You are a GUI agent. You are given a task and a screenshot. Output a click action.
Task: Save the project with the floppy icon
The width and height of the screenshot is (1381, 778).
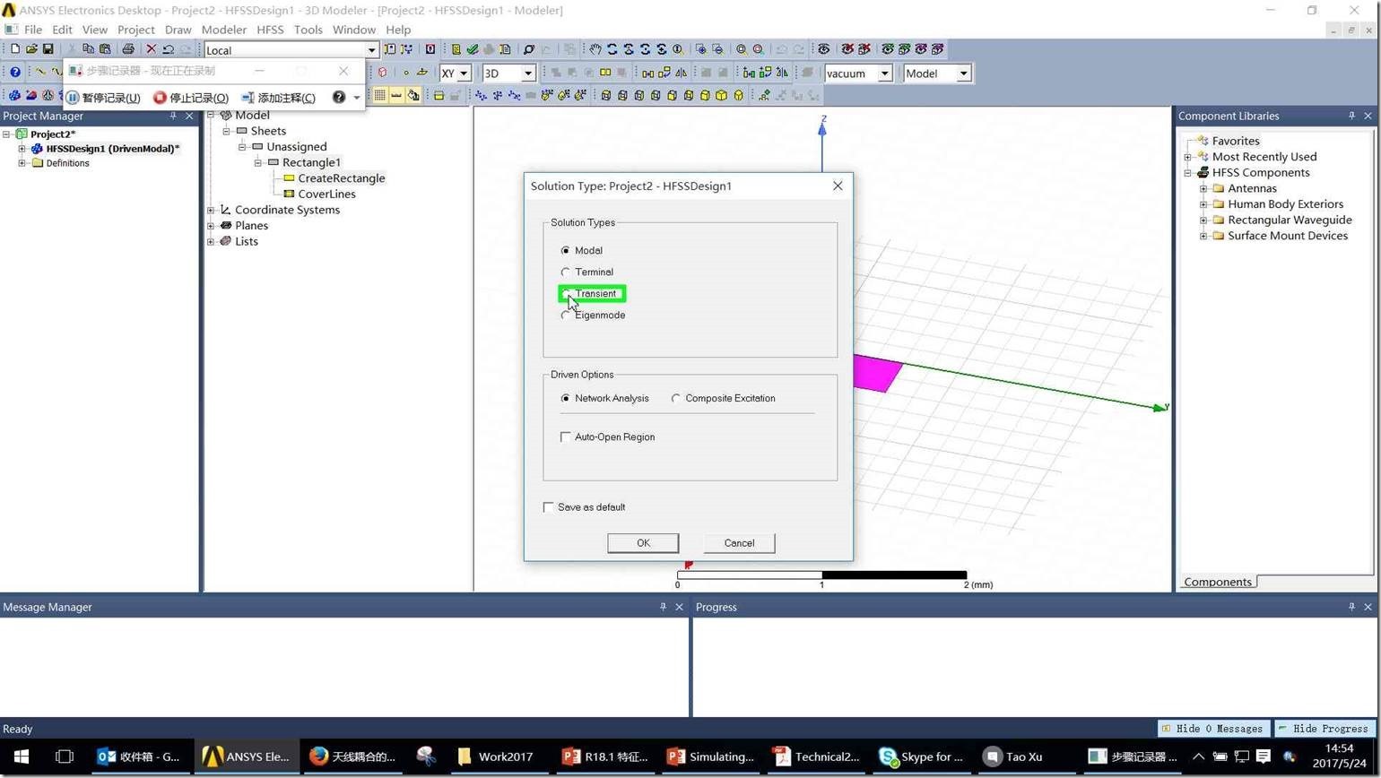coord(48,49)
